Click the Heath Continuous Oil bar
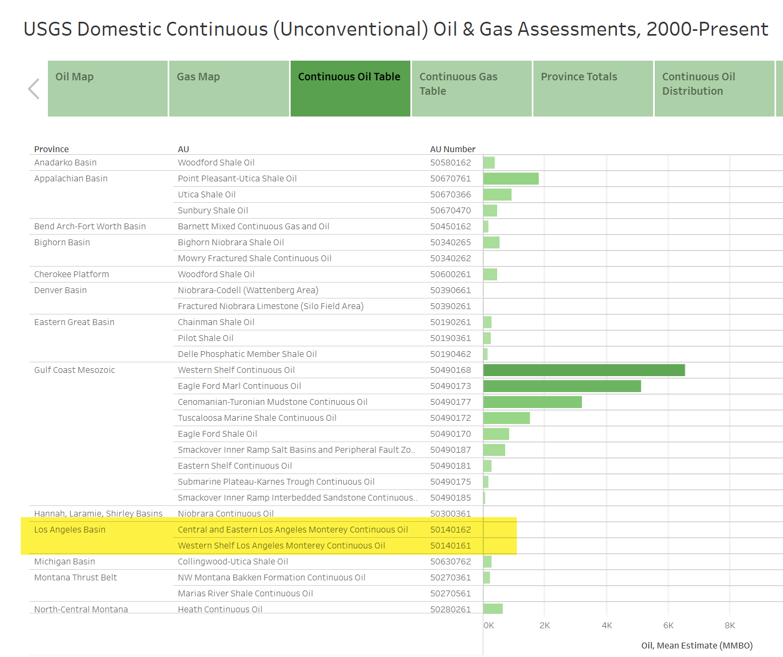Viewport: 783px width, 657px height. click(x=493, y=609)
